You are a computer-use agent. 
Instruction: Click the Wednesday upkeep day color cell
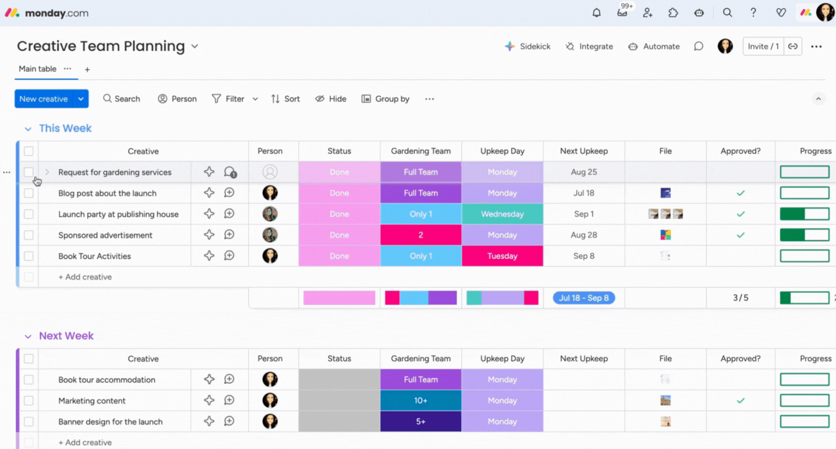tap(502, 214)
